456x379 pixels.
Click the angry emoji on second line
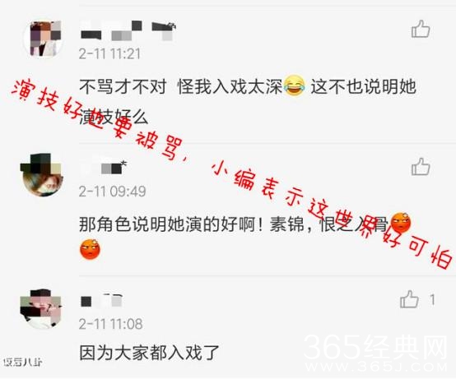pyautogui.click(x=91, y=249)
